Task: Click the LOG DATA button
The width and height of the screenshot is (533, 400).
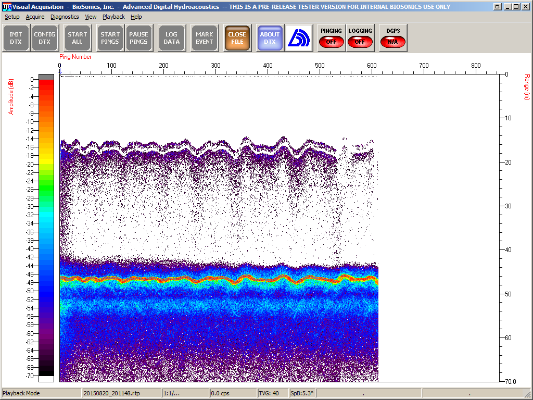Action: click(172, 38)
